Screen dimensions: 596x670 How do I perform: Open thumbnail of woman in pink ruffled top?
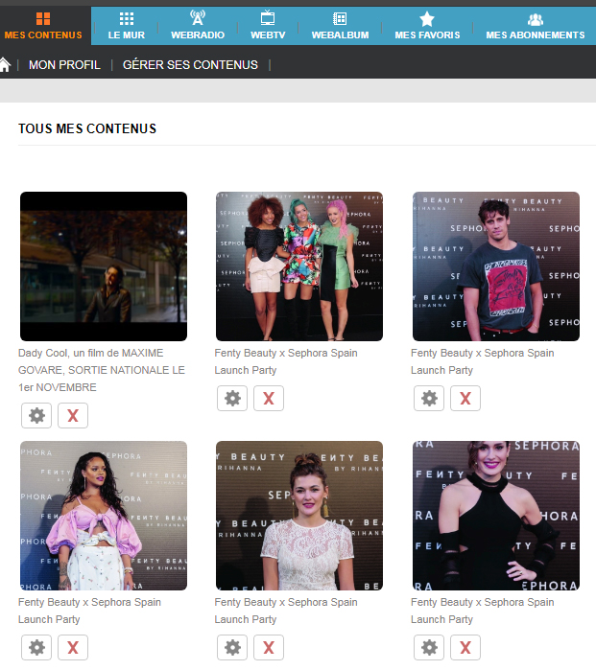coord(104,516)
